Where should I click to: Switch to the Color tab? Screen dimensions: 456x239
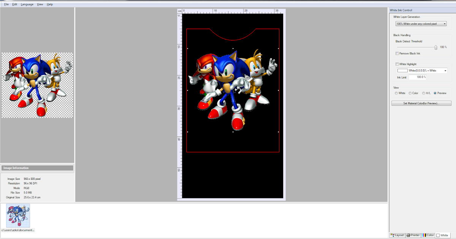coord(428,235)
